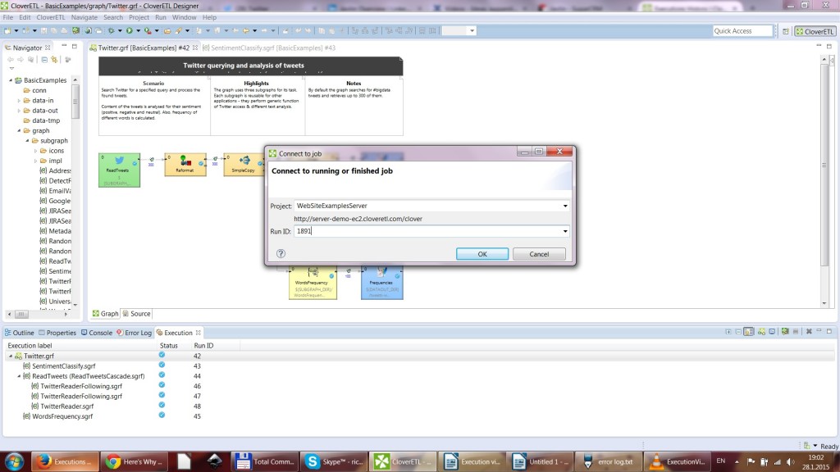The image size is (840, 472).
Task: Open CloverETL from the Windows taskbar
Action: [401, 461]
